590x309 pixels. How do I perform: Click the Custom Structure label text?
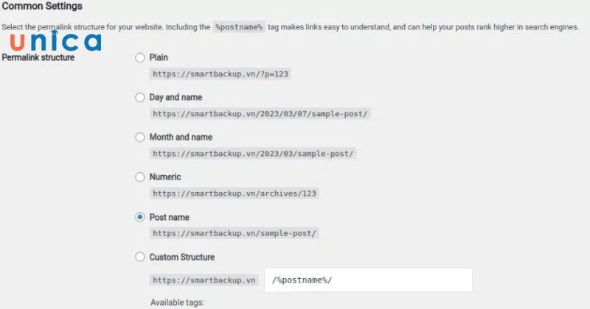(181, 257)
